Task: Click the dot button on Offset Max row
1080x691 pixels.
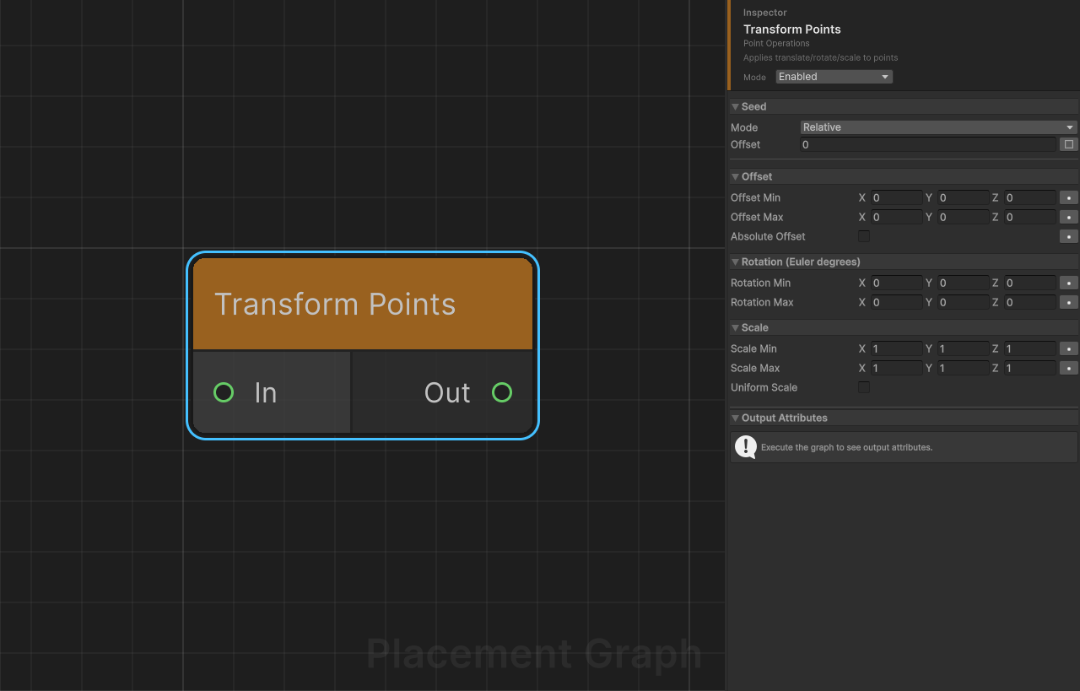Action: click(x=1069, y=217)
